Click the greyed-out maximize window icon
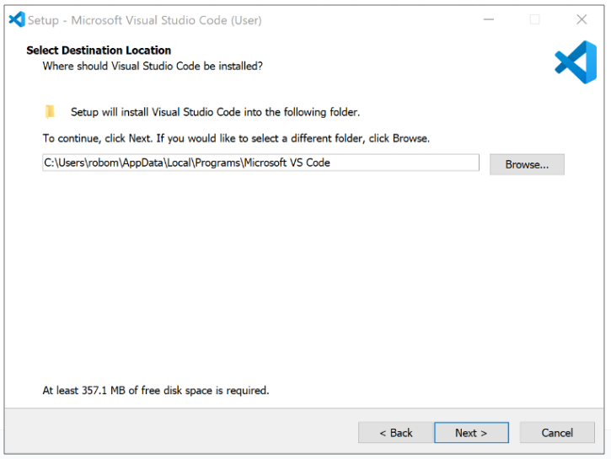Image resolution: width=611 pixels, height=459 pixels. (x=534, y=19)
